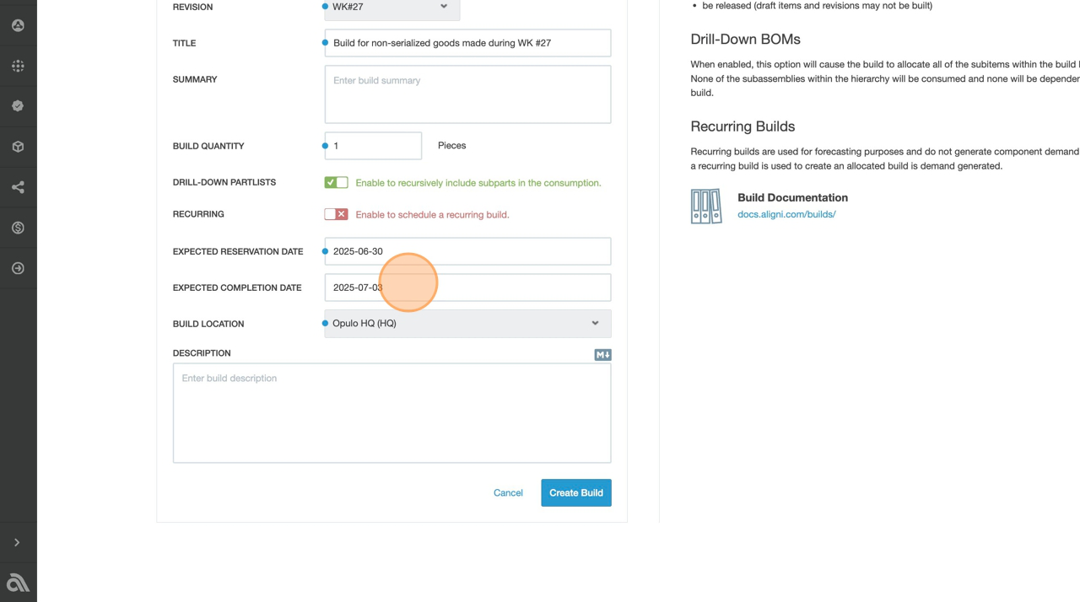The height and width of the screenshot is (602, 1080).
Task: Open the docs.aligni.com/builds/ link
Action: (786, 214)
